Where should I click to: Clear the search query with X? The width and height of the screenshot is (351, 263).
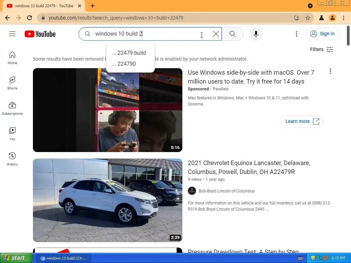pos(216,34)
